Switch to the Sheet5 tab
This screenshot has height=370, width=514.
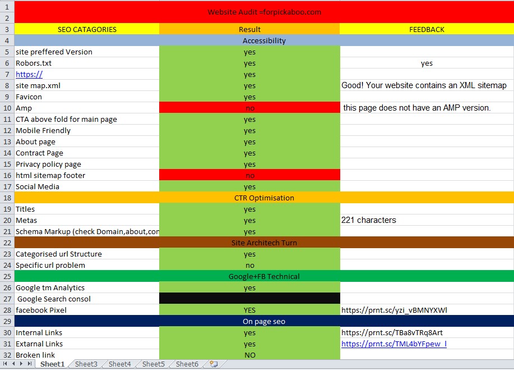point(152,364)
